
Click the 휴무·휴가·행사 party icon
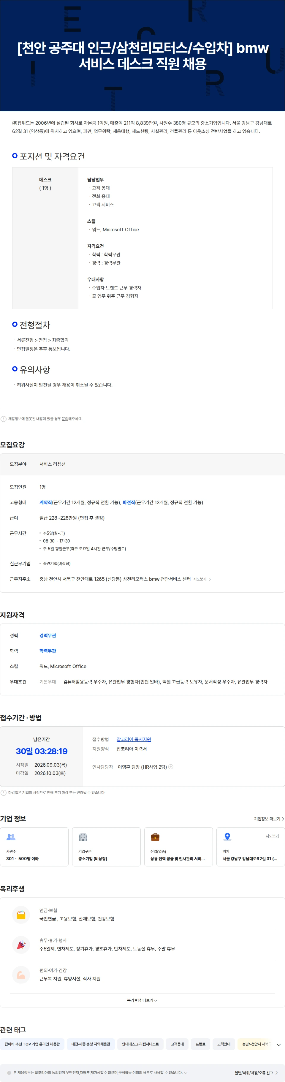(x=21, y=945)
